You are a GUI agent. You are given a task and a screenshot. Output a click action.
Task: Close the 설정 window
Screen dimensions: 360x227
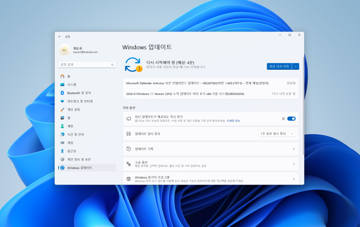pyautogui.click(x=299, y=35)
